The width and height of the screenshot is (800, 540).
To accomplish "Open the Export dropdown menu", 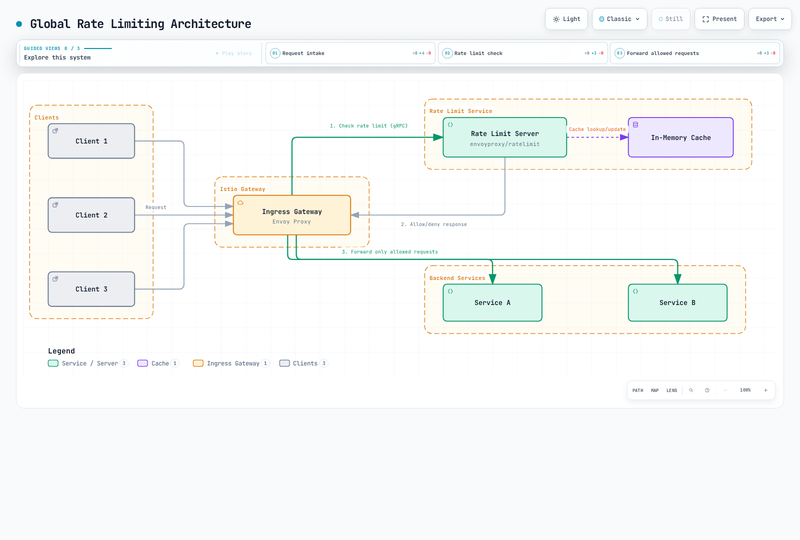I will point(770,19).
